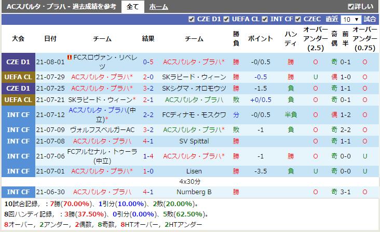Image resolution: width=380 pixels, height=232 pixels.
Task: Uncheck the INT CF filter checkbox
Action: 265,19
